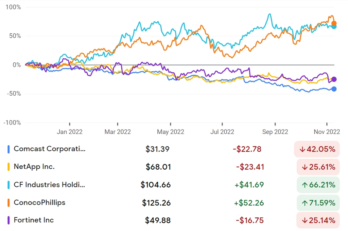Image resolution: width=348 pixels, height=231 pixels.
Task: Open the Comcast Corporation stock row
Action: pos(173,149)
